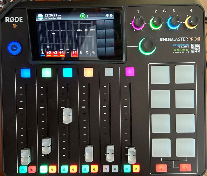207x176 pixels.
Task: Hit the third-row right physical SMART pad
Action: click(x=185, y=123)
